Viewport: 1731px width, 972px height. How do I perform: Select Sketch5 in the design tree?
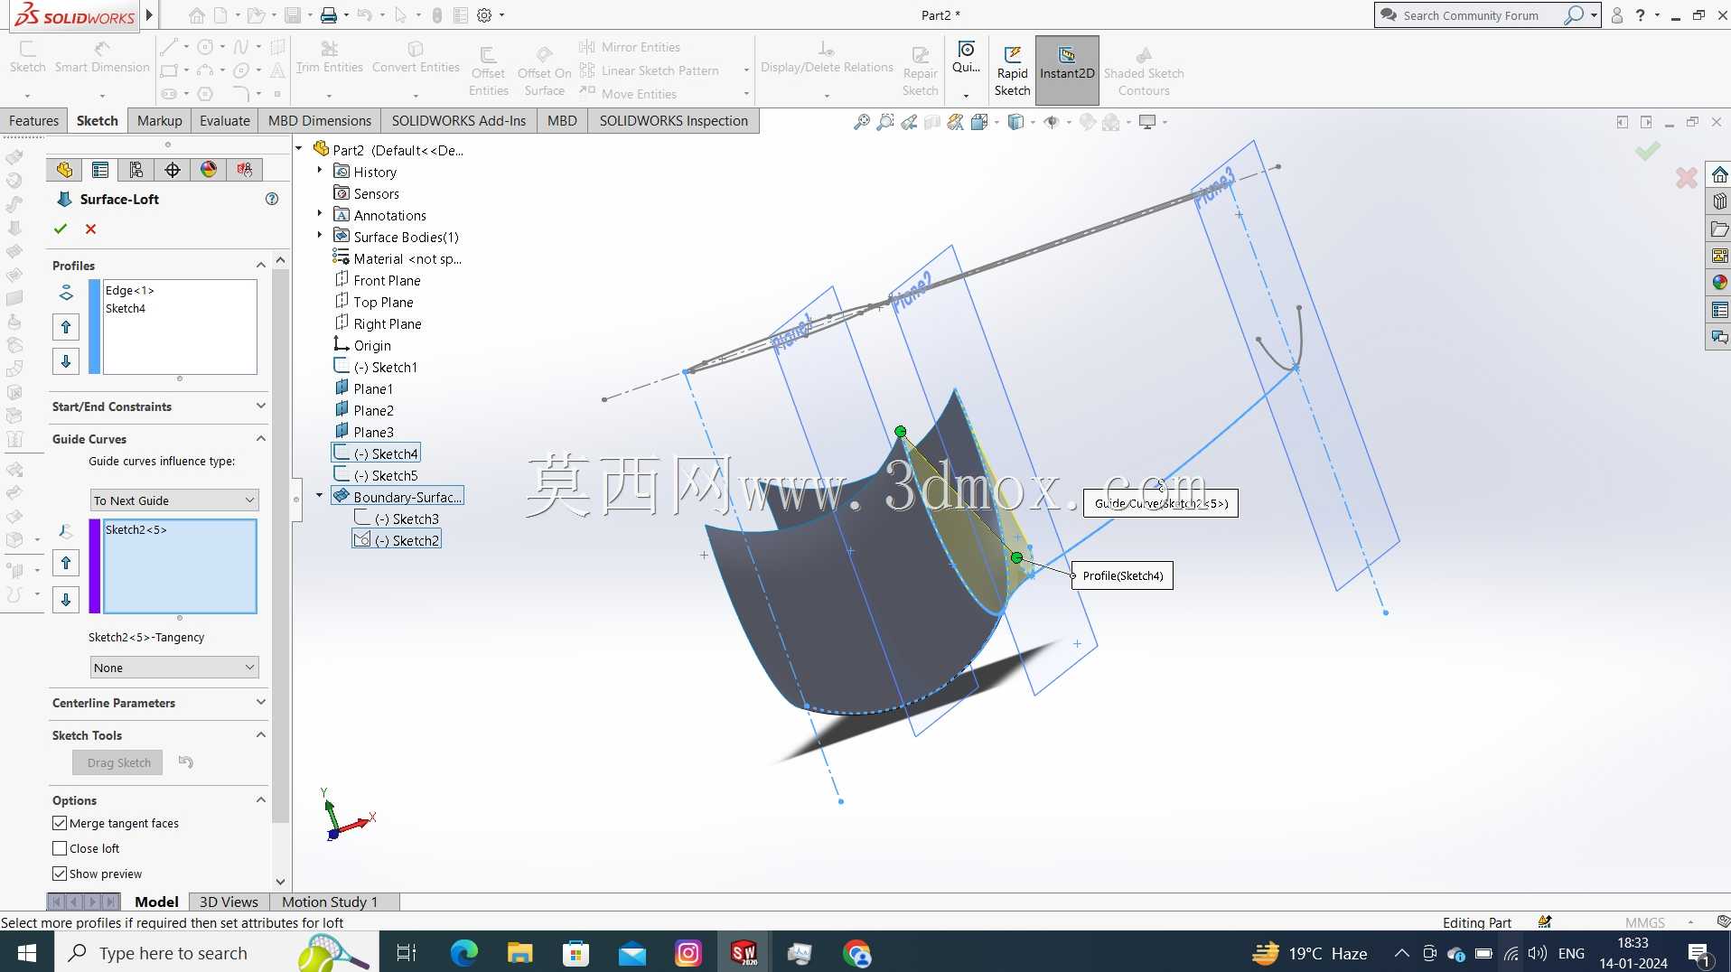pos(376,475)
